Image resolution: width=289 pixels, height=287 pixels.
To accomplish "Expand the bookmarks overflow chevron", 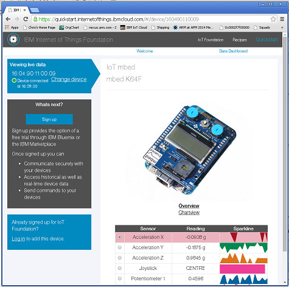I will tap(282, 27).
